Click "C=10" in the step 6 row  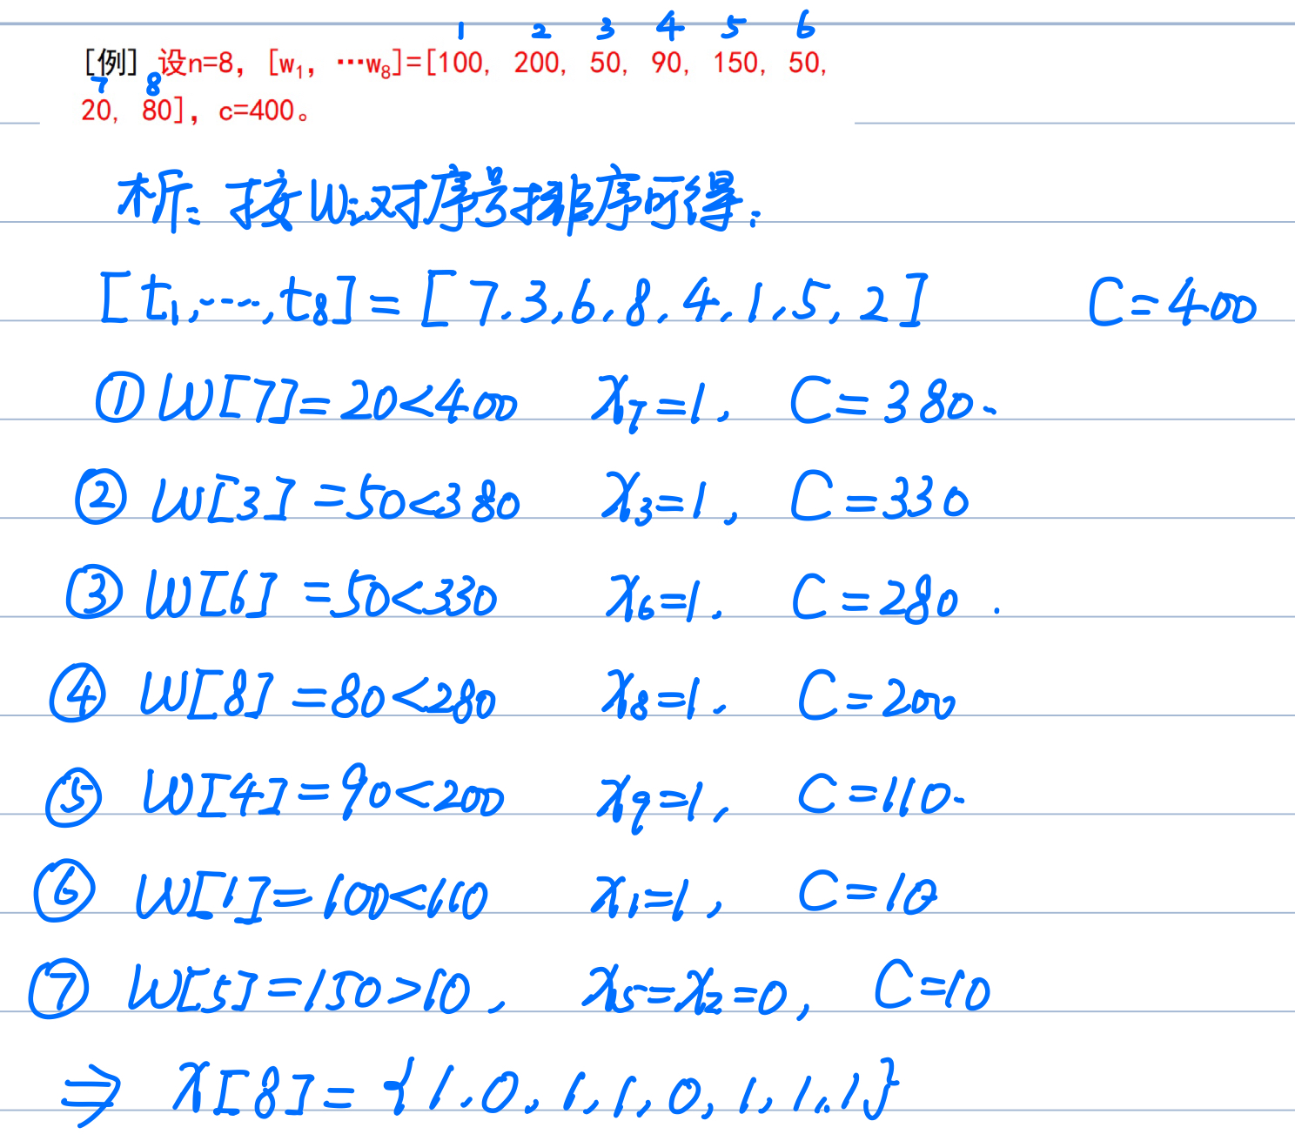pyautogui.click(x=869, y=892)
